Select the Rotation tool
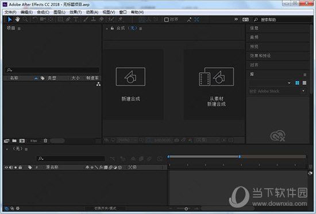Image resolution: width=316 pixels, height=214 pixels. [35, 20]
